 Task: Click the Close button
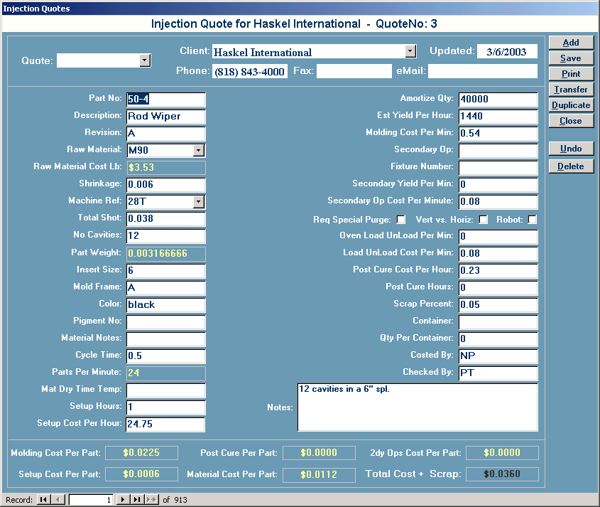pos(571,121)
